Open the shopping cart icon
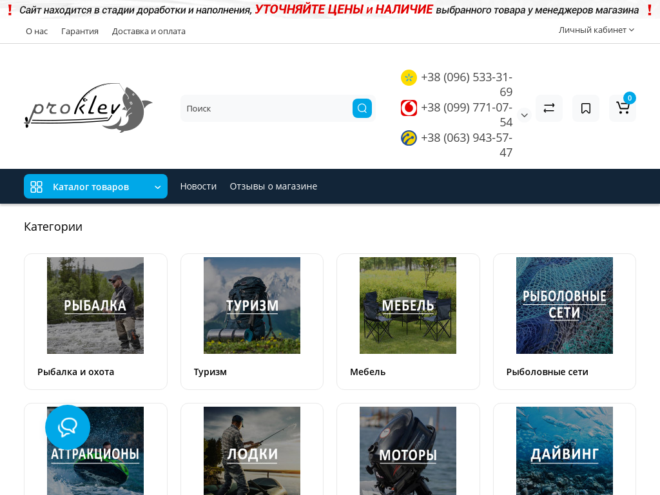Image resolution: width=660 pixels, height=495 pixels. (623, 108)
